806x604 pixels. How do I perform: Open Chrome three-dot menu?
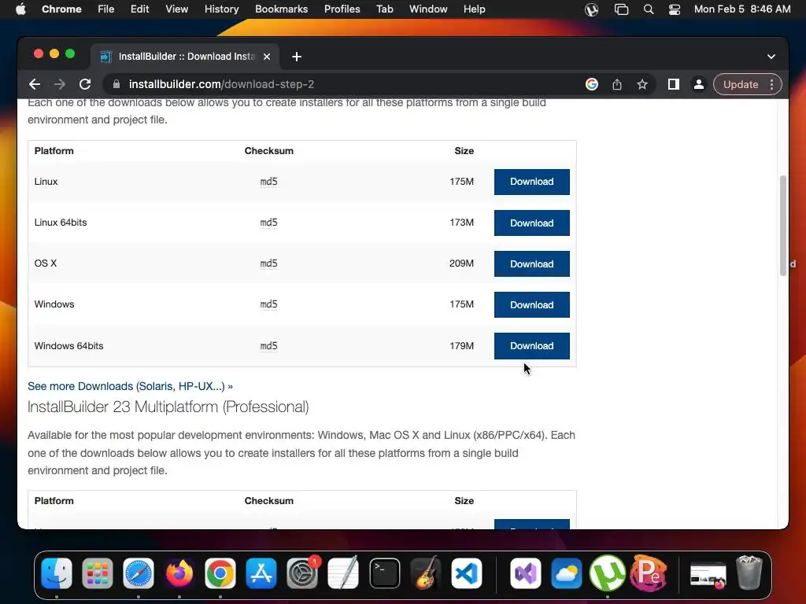pyautogui.click(x=772, y=84)
